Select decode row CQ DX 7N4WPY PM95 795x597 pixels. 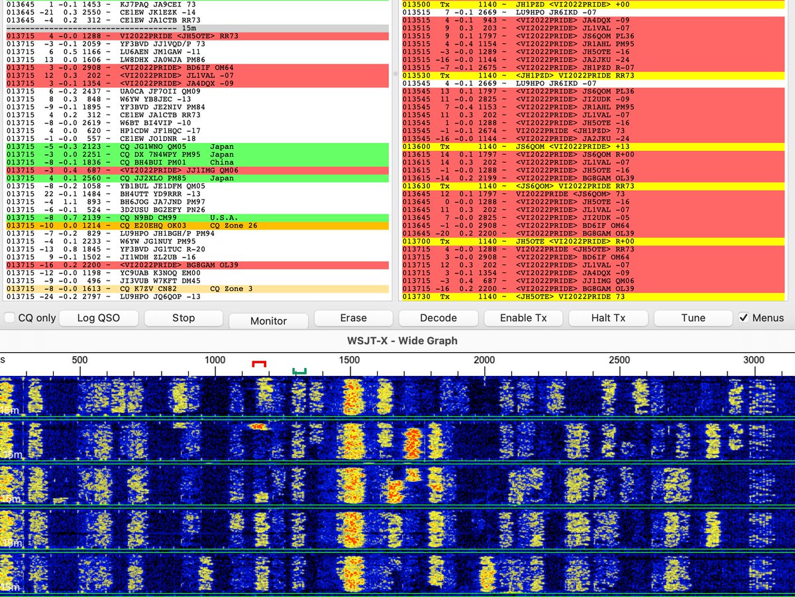[x=196, y=154]
